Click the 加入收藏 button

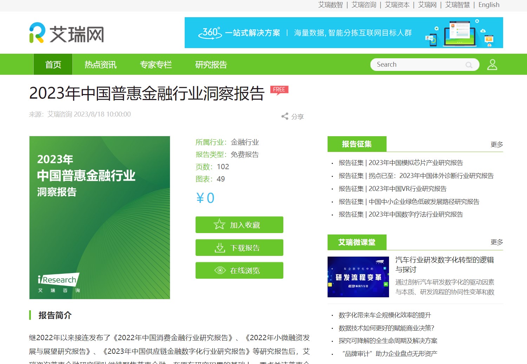click(239, 225)
